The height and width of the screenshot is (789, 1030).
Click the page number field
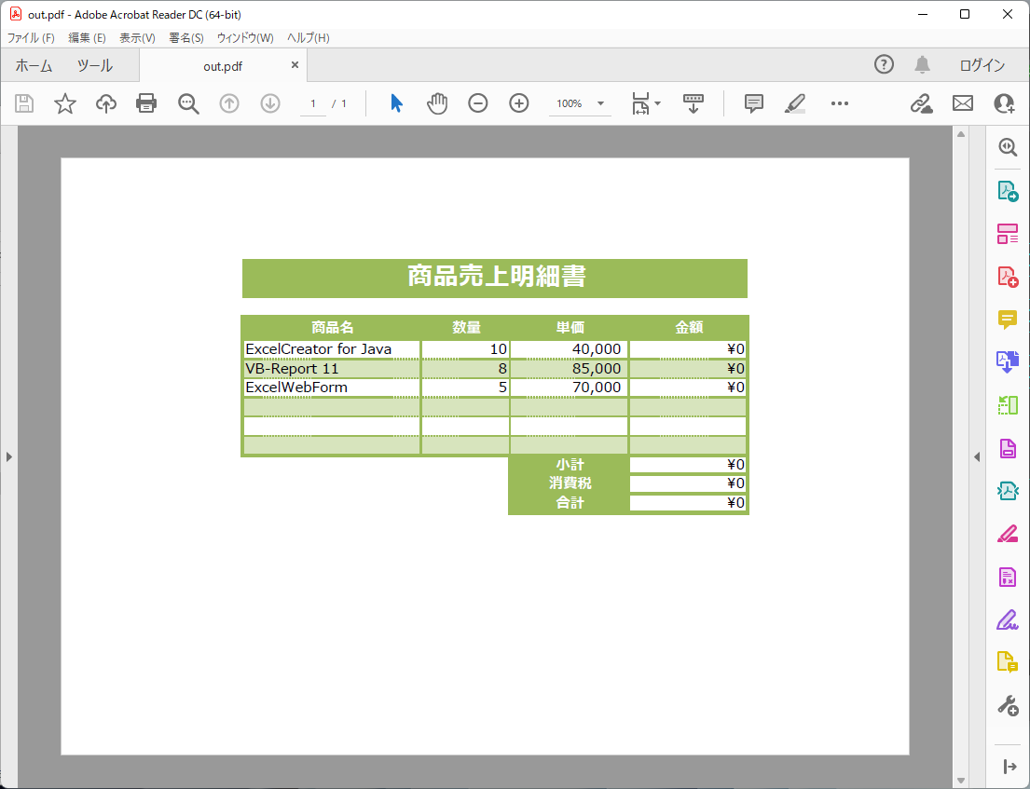pos(313,103)
